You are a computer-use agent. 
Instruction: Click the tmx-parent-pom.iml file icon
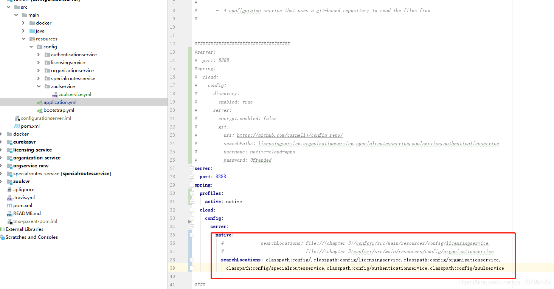(x=9, y=221)
